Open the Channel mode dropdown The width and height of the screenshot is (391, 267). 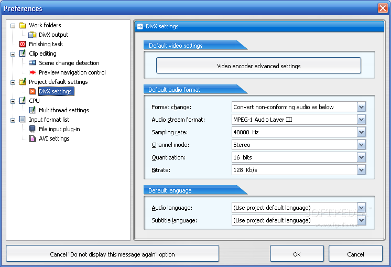(361, 145)
